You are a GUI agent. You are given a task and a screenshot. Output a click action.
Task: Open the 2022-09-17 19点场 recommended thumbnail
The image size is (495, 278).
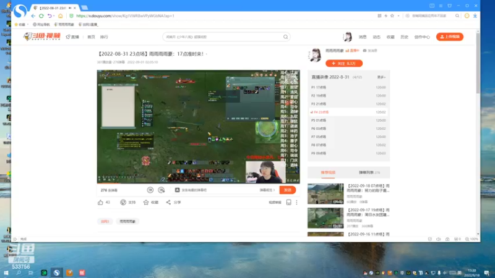[325, 218]
